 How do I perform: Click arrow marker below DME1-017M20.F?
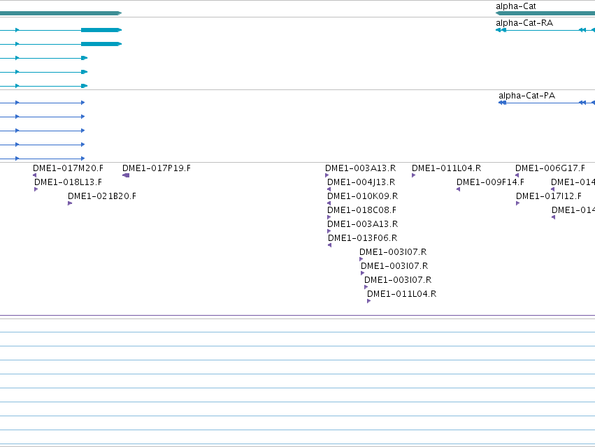(x=35, y=175)
